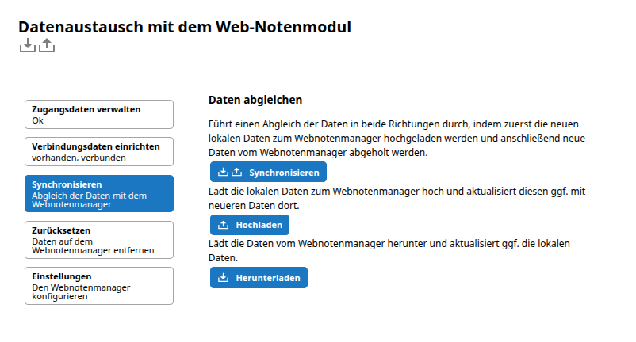This screenshot has height=342, width=636.
Task: Click the upload arrow icon in the Synchronisieren button
Action: coord(236,172)
